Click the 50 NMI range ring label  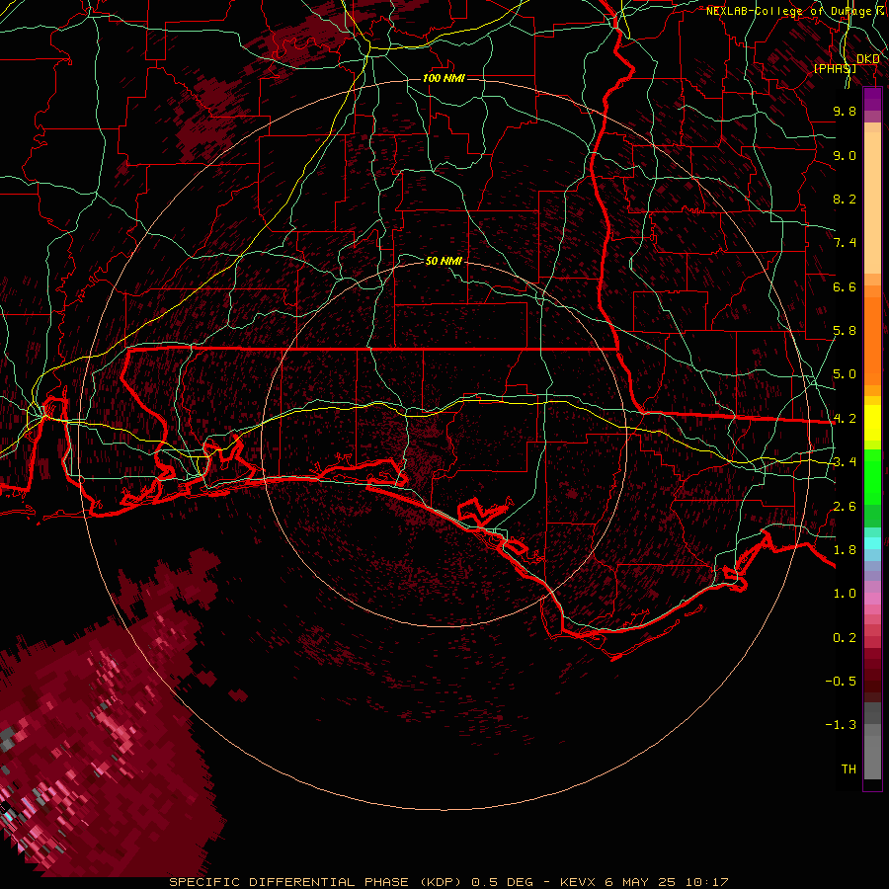[444, 261]
